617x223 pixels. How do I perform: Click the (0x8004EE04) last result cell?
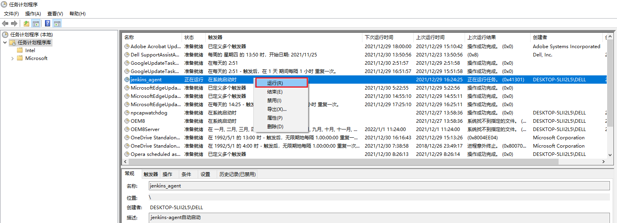[482, 138]
